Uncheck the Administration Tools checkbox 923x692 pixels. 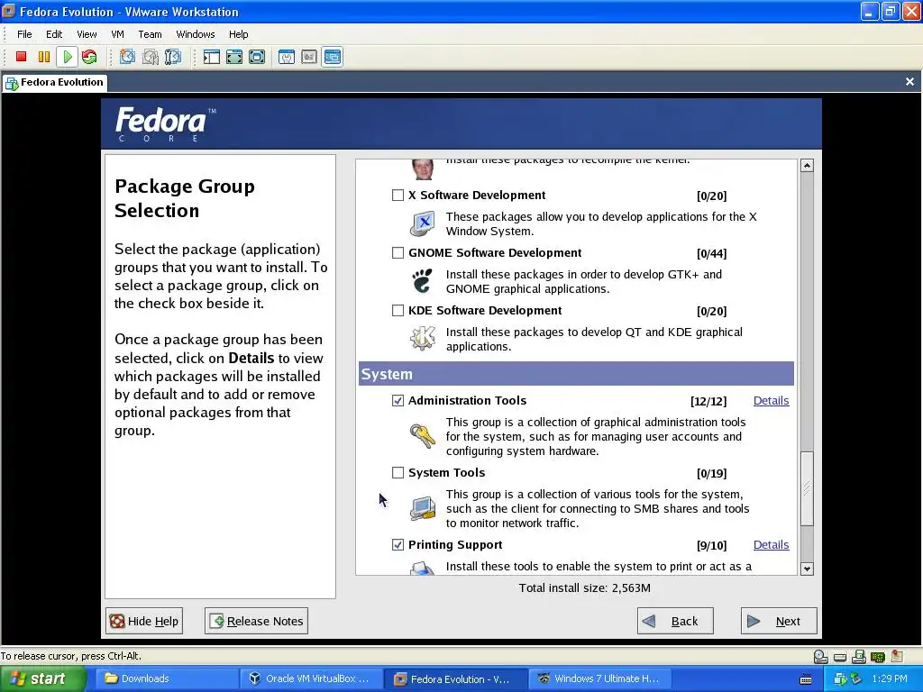398,401
